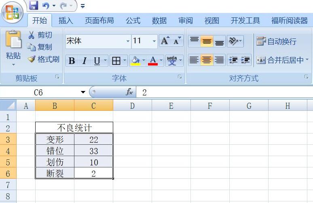The height and width of the screenshot is (203, 313).
Task: Customize Quick Access Toolbar dropdown
Action: pos(82,6)
